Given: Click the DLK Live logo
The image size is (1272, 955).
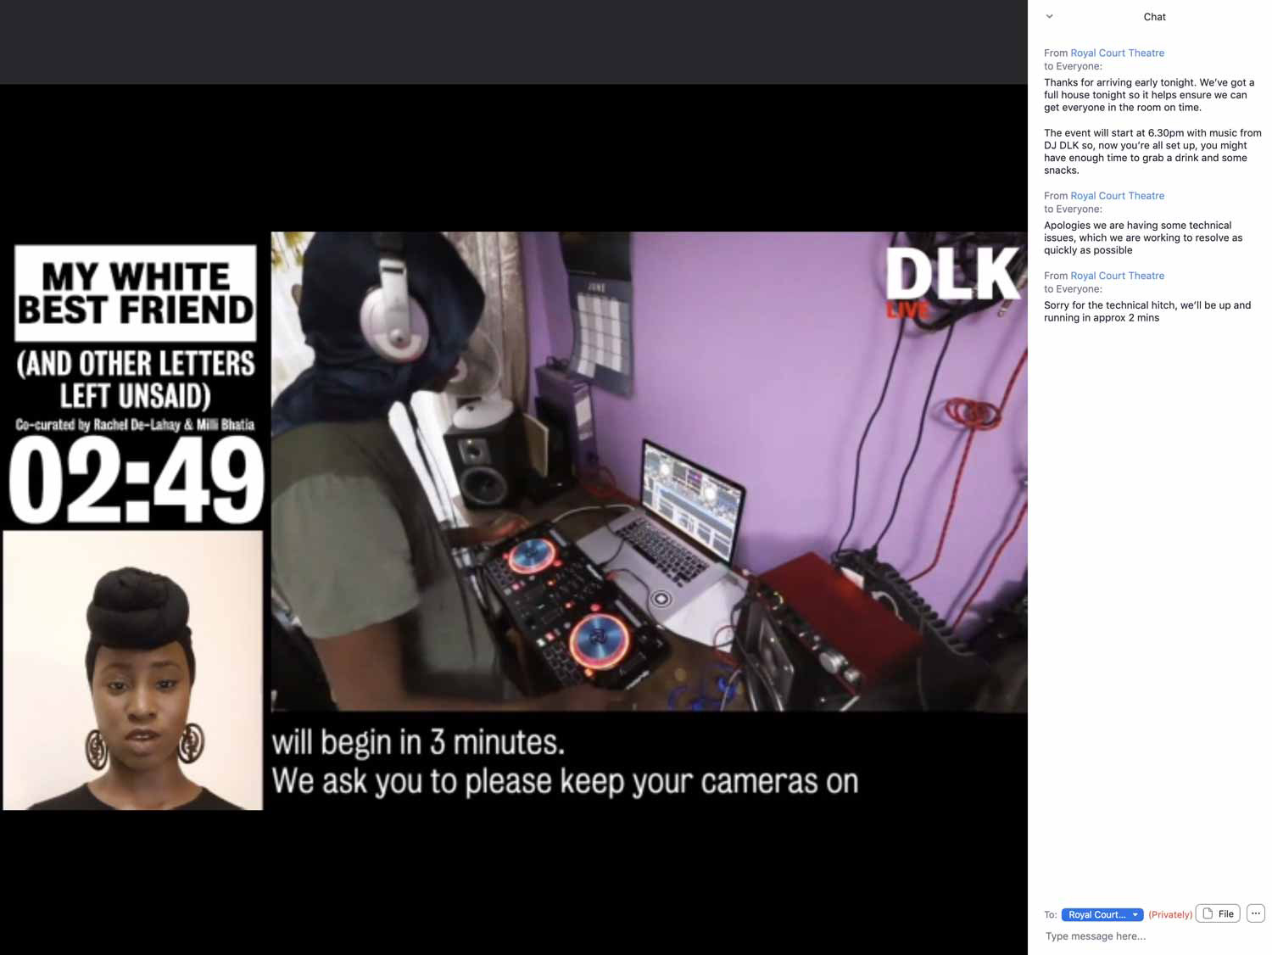Looking at the screenshot, I should (x=951, y=282).
